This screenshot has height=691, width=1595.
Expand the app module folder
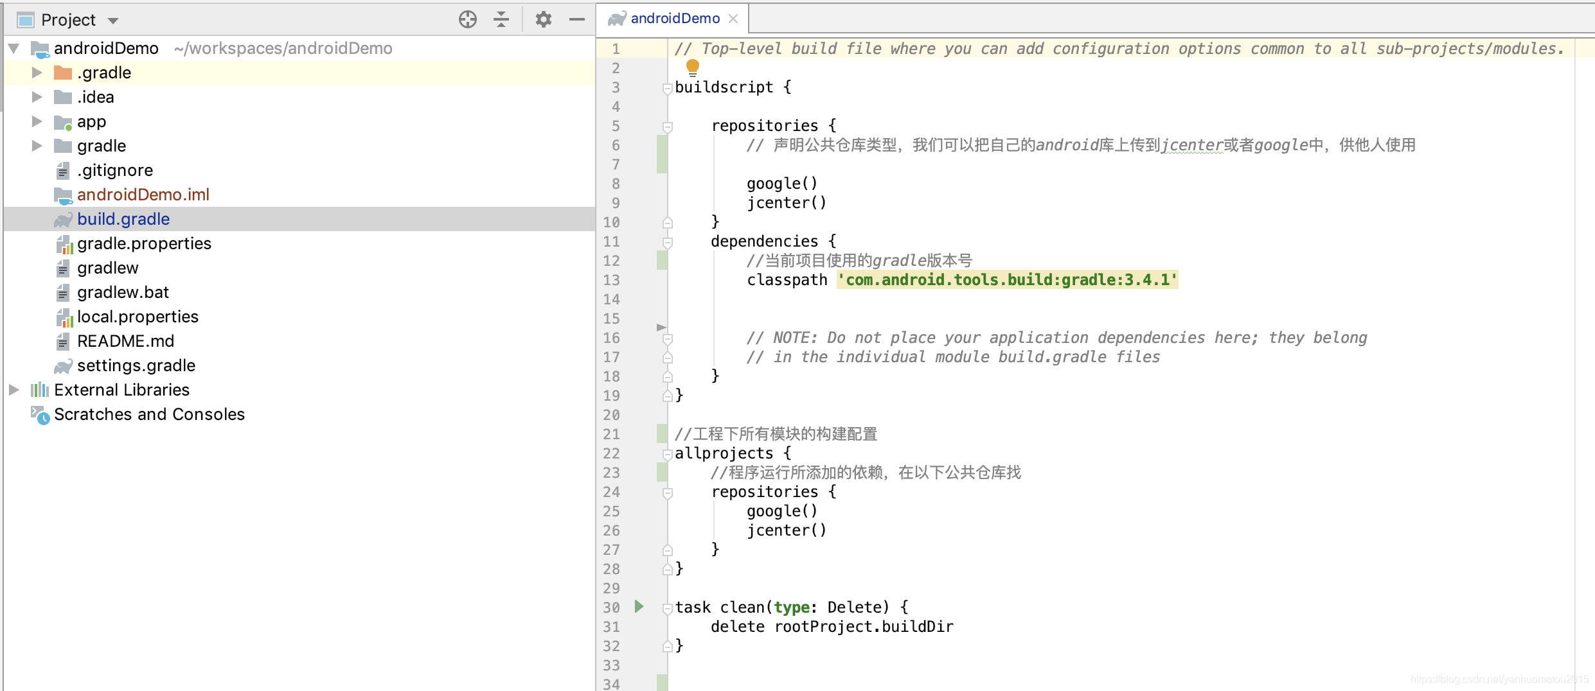coord(37,121)
